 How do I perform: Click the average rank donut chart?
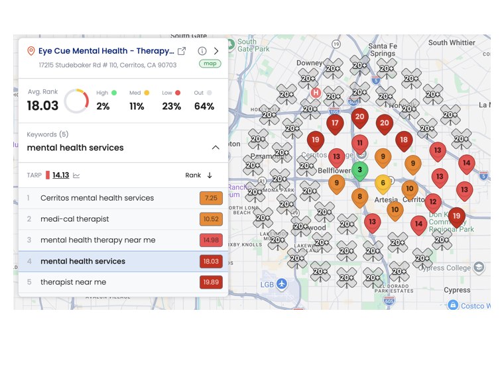76,101
